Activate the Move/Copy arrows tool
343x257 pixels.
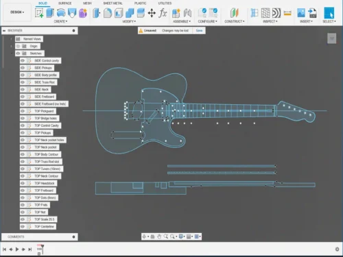(x=152, y=13)
